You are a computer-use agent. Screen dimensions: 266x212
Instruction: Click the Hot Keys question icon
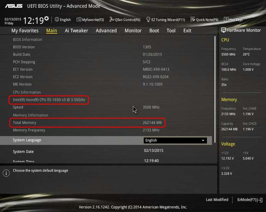226,20
